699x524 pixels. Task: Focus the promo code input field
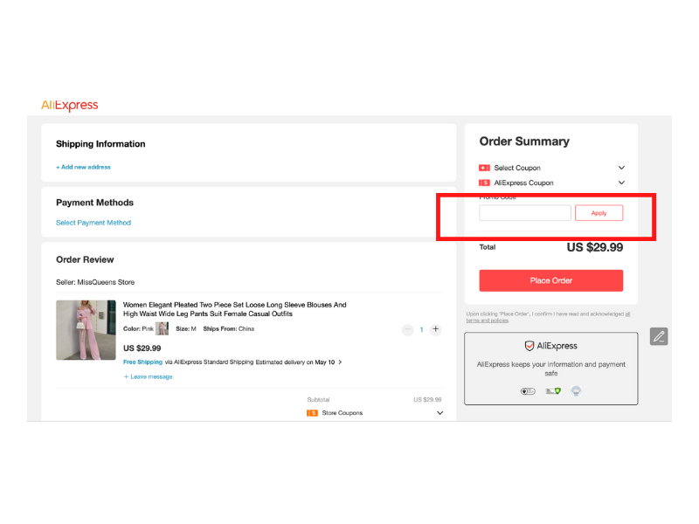click(x=525, y=213)
